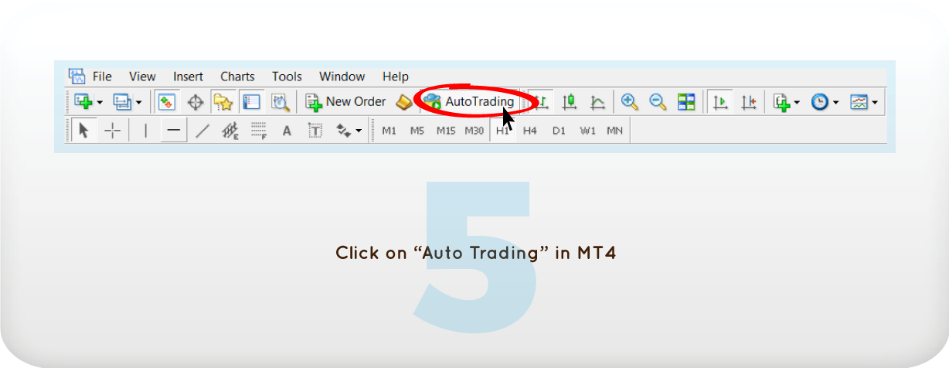Select the M5 timeframe
This screenshot has width=949, height=368.
(417, 131)
